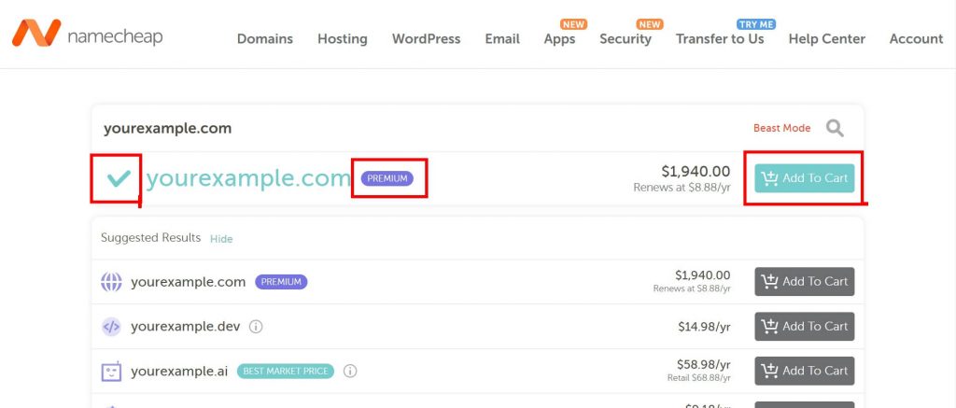The image size is (956, 408).
Task: Show info for yourexample.dev
Action: pos(256,327)
